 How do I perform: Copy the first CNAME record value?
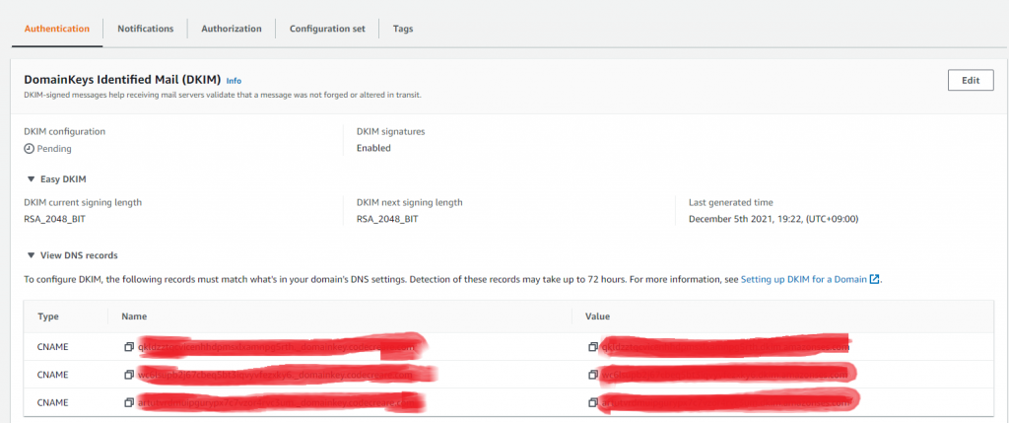[592, 348]
